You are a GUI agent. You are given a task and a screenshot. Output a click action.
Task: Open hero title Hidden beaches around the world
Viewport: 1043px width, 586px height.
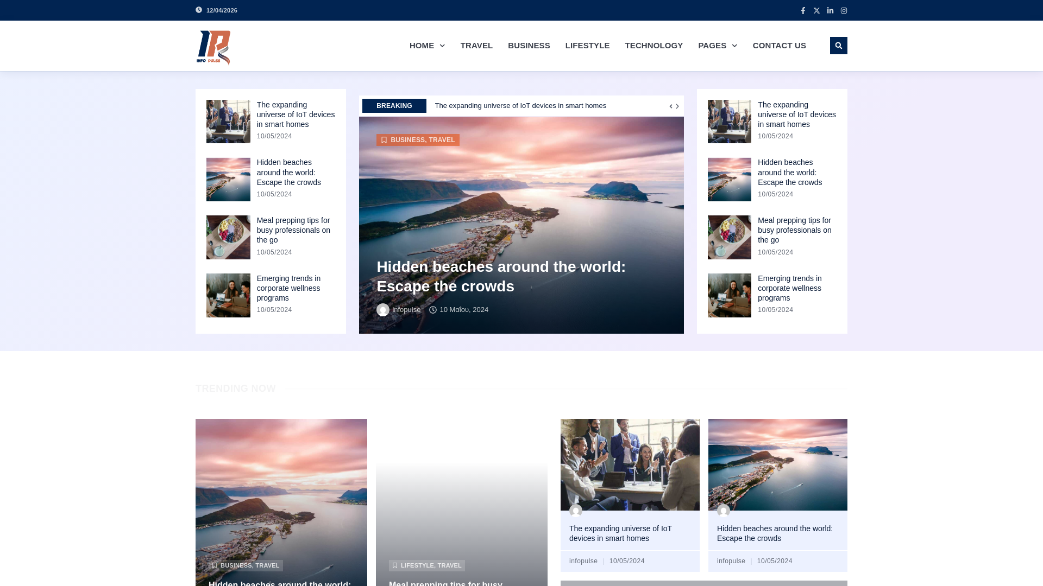click(x=501, y=277)
